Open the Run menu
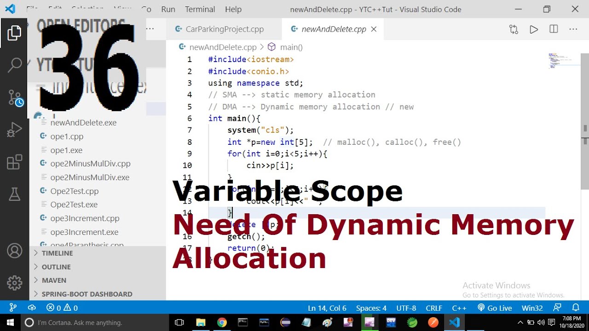The height and width of the screenshot is (331, 589). pos(168,9)
